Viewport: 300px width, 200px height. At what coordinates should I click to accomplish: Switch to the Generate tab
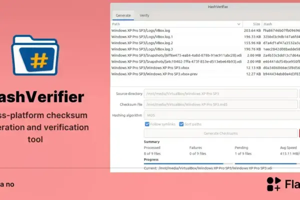pos(123,15)
